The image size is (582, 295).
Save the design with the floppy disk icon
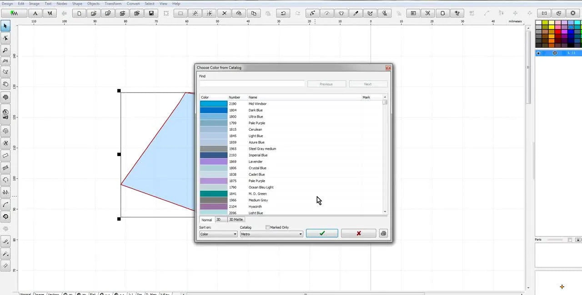pos(151,13)
